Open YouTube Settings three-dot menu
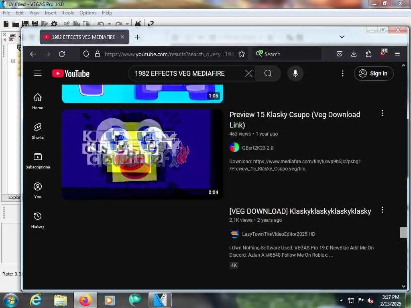The height and width of the screenshot is (308, 411). pyautogui.click(x=343, y=73)
